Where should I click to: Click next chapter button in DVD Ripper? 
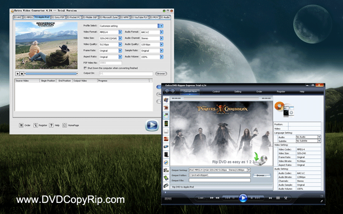tap(271, 198)
